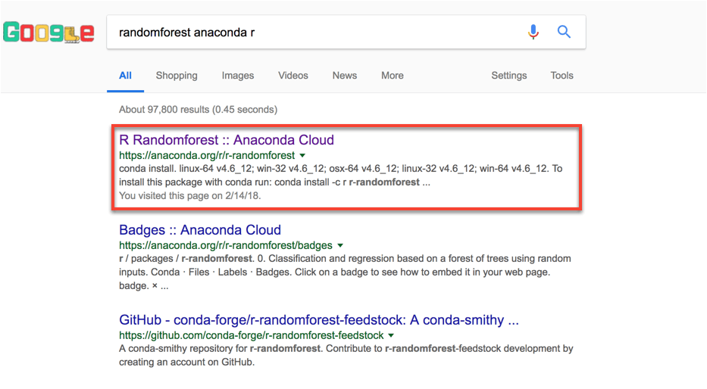
Task: Expand arrow beside r-randomforest/badges URL
Action: 340,245
